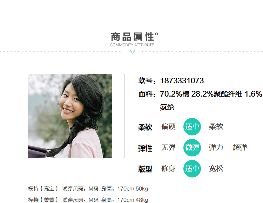The width and height of the screenshot is (263, 203).
Task: Select the 修身 fit option
Action: tap(168, 169)
